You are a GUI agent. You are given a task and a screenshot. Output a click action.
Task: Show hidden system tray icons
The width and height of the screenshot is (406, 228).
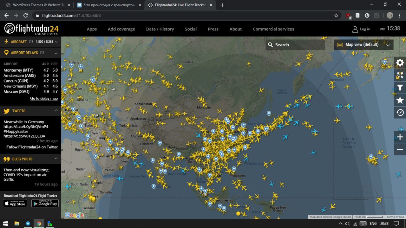[x=340, y=224]
